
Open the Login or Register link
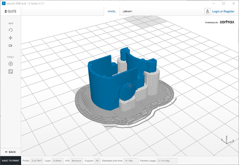click(223, 12)
